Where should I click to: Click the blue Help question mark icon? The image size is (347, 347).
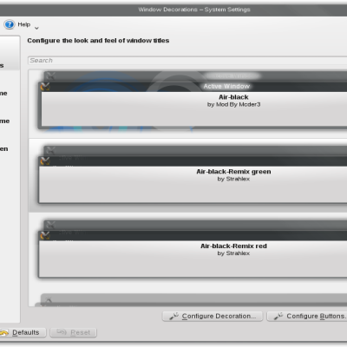pyautogui.click(x=10, y=24)
